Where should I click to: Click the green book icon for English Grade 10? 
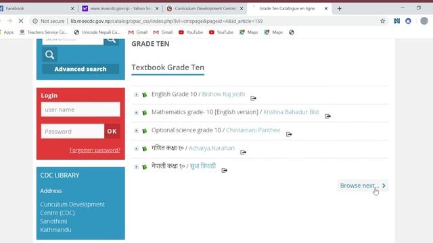click(x=144, y=94)
